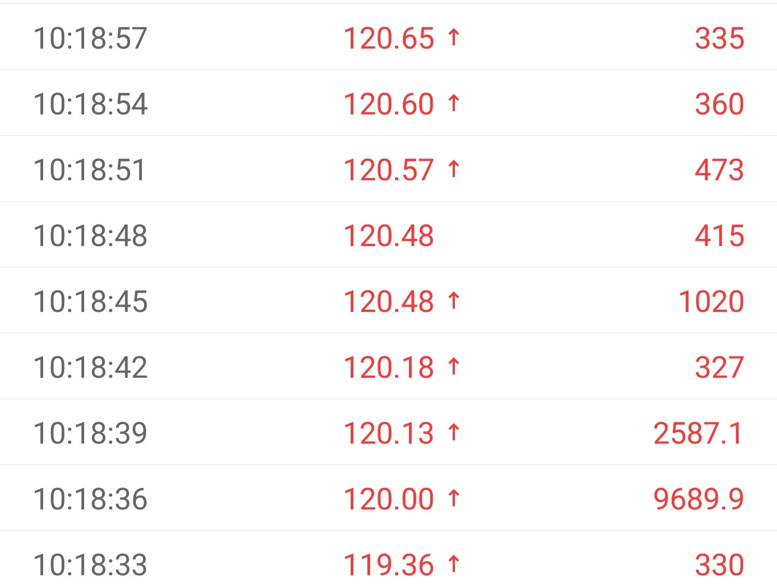Click up arrow beside price 120.00
Viewport: 777px width, 585px height.
click(454, 499)
